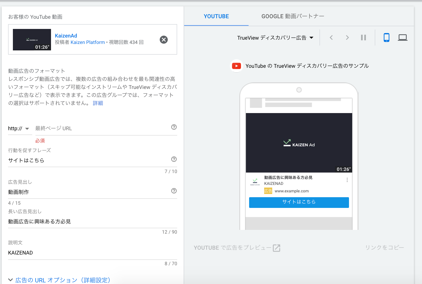
Task: Open help for call-to-action phrase
Action: [174, 159]
